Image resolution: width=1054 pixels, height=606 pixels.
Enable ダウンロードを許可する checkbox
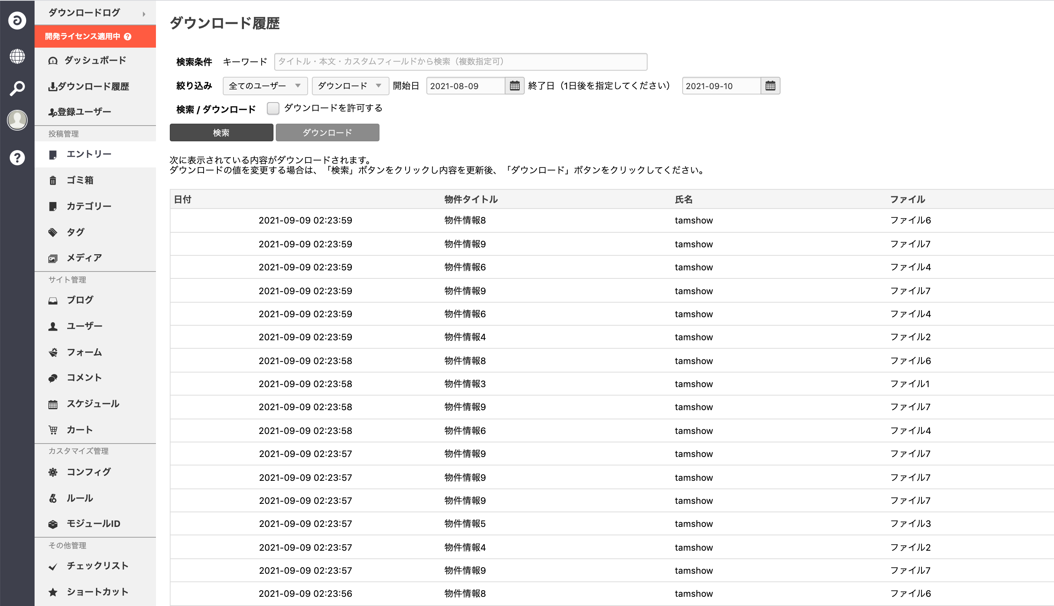click(x=273, y=108)
